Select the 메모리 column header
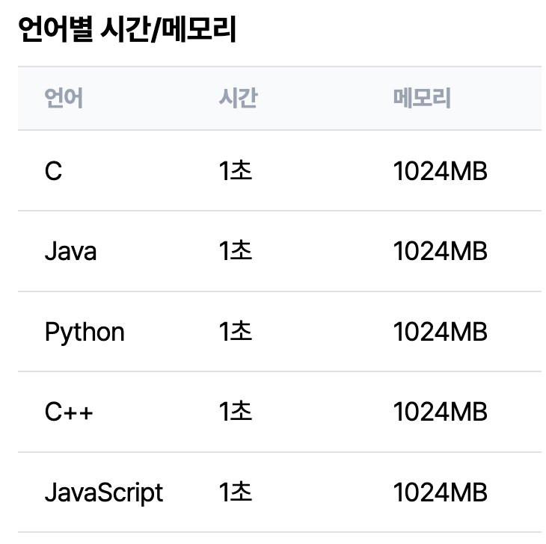 pyautogui.click(x=422, y=98)
